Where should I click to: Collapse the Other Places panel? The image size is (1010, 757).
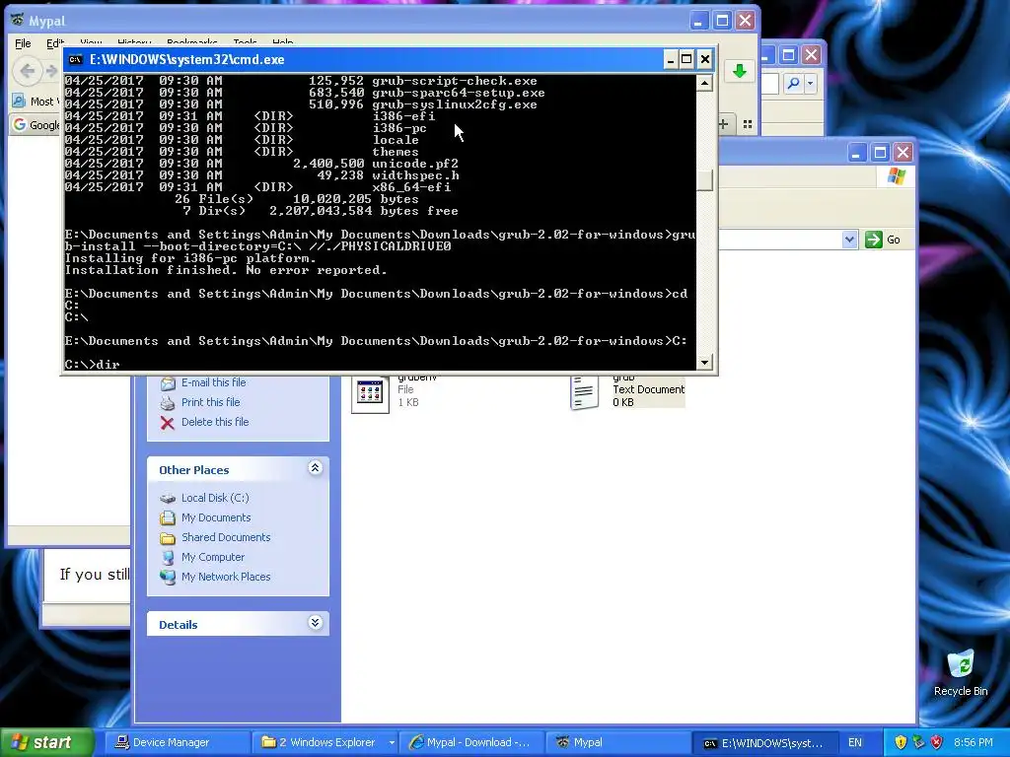click(315, 468)
